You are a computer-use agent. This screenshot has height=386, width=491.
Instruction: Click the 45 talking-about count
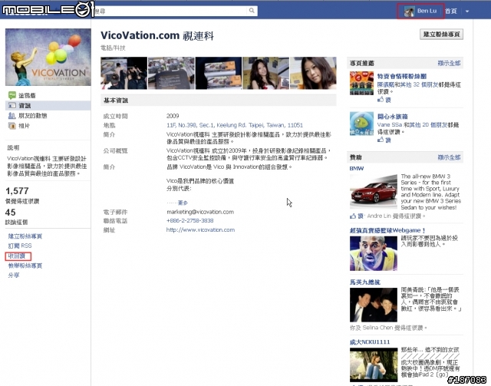(10, 213)
